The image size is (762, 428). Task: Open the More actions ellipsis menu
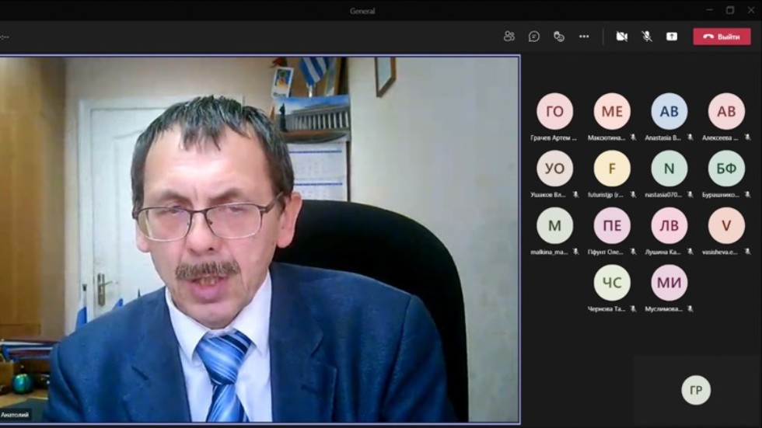coord(584,37)
